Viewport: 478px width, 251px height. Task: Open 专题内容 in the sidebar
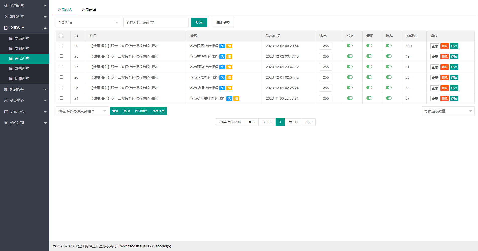click(25, 39)
